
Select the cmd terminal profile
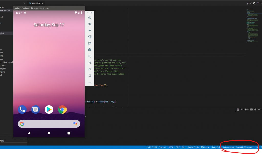point(240,109)
